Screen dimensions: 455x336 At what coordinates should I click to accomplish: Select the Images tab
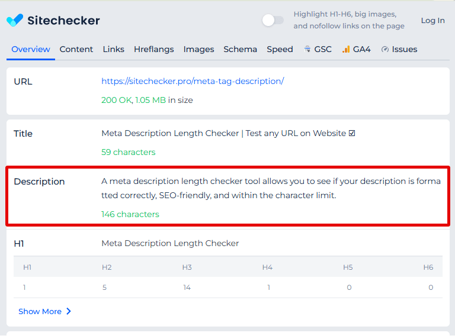199,49
